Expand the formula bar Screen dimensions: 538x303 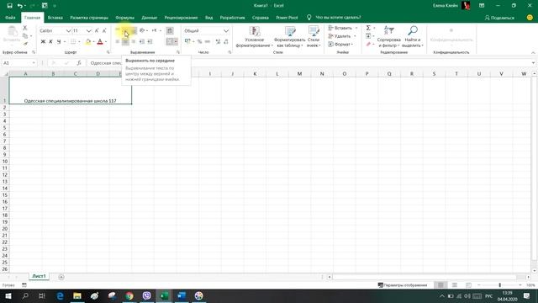click(533, 63)
